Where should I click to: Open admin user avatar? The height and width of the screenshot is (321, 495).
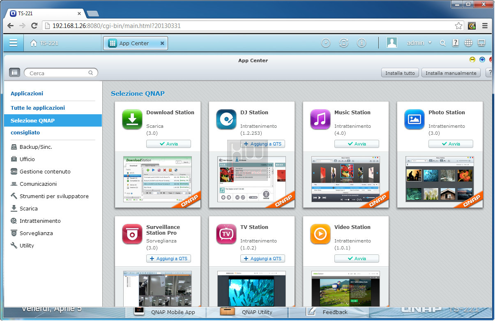click(392, 43)
